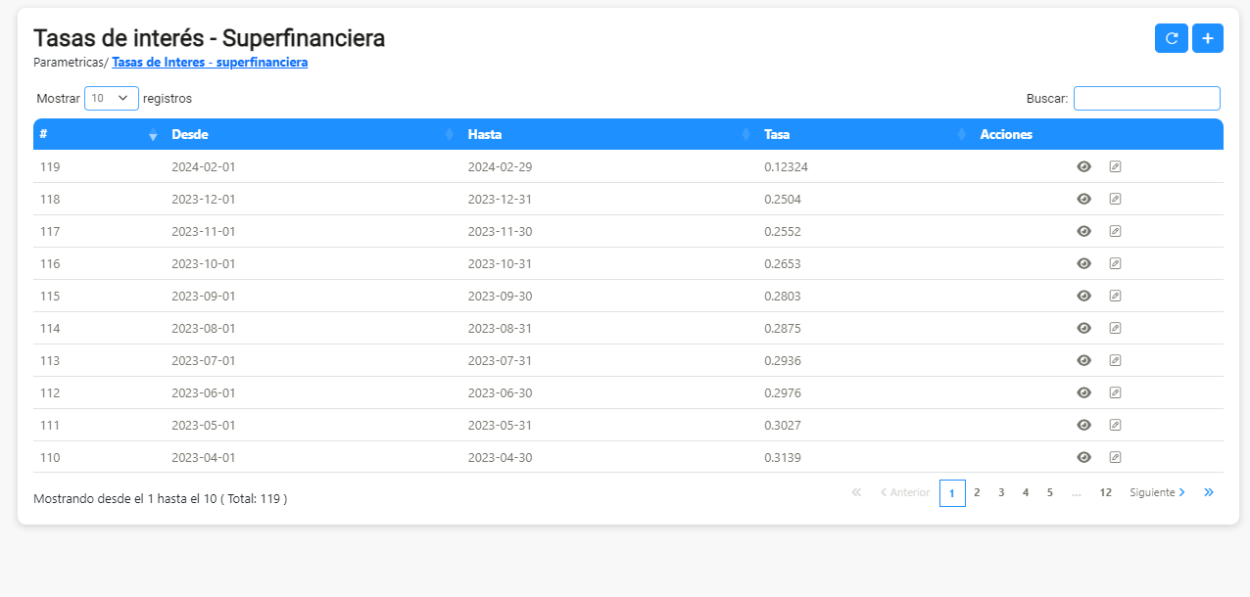
Task: Edit record 114 using the pencil icon
Action: pos(1115,328)
